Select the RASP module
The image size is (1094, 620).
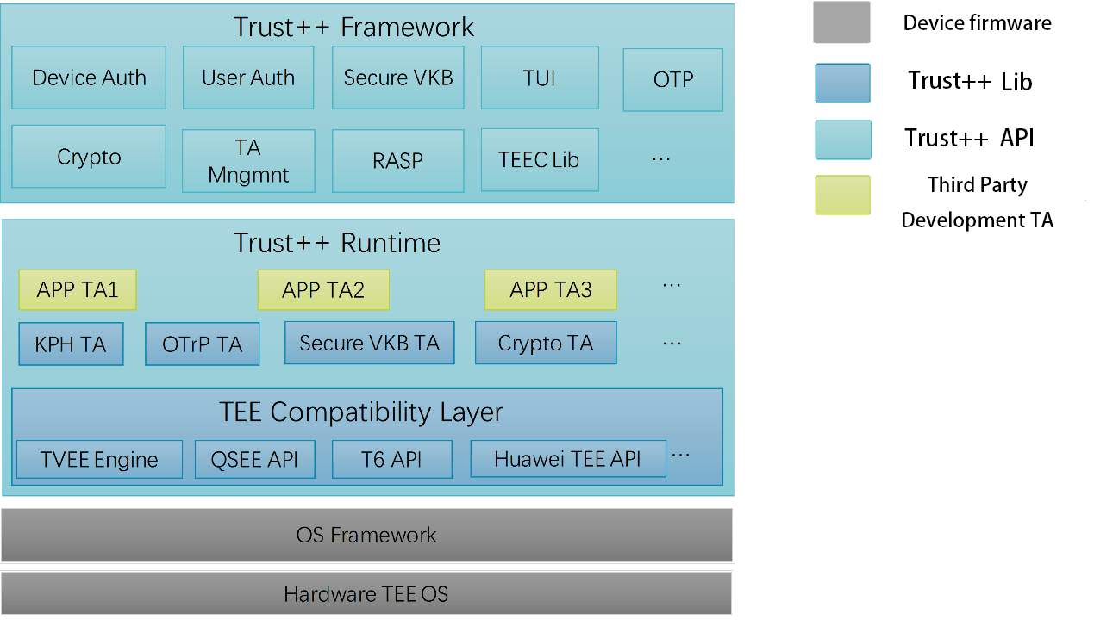coord(397,161)
